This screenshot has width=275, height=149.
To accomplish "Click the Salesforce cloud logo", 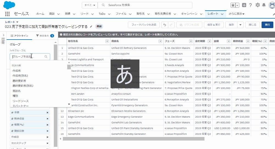I will 9,5.
